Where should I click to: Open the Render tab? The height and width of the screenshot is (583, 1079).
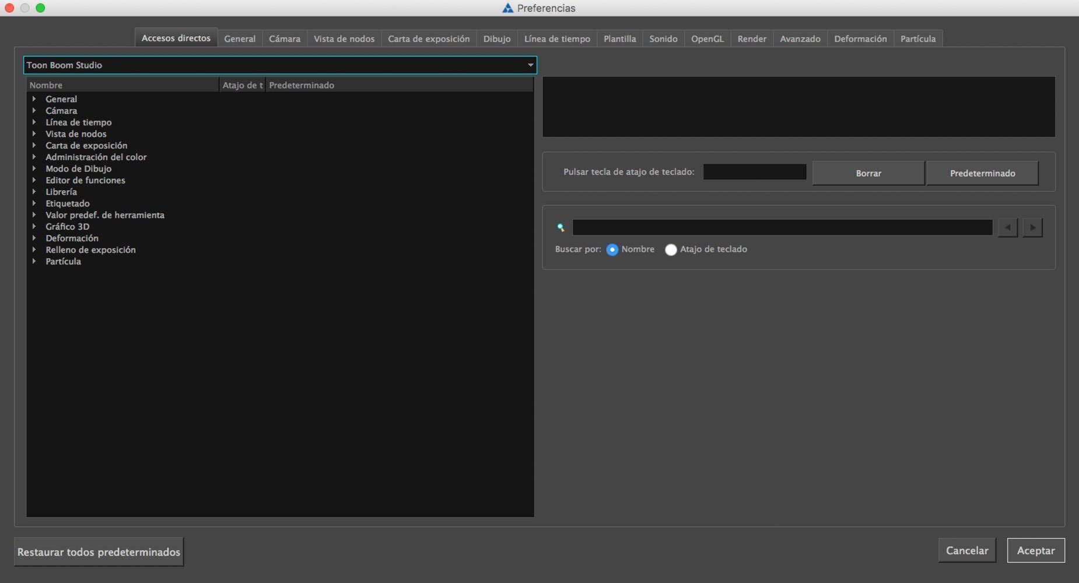[x=752, y=38]
